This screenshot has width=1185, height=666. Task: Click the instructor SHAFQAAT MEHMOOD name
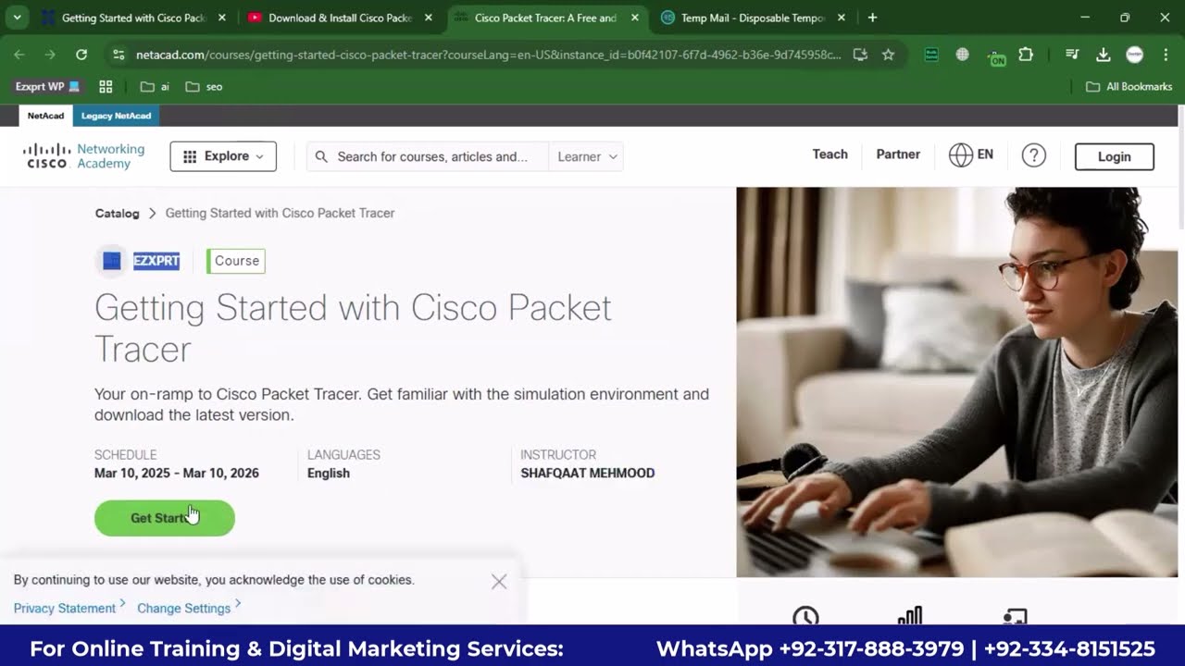[587, 473]
